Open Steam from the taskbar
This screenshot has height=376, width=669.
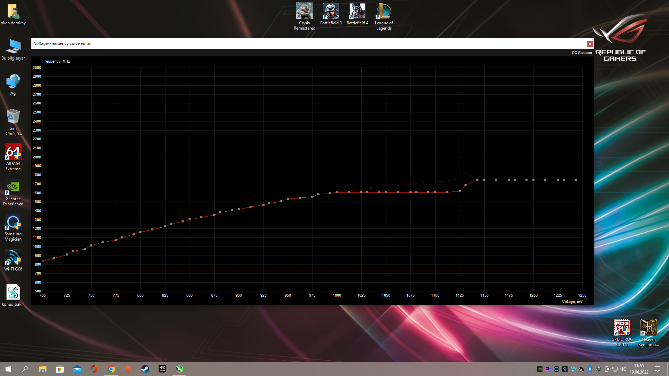[145, 369]
